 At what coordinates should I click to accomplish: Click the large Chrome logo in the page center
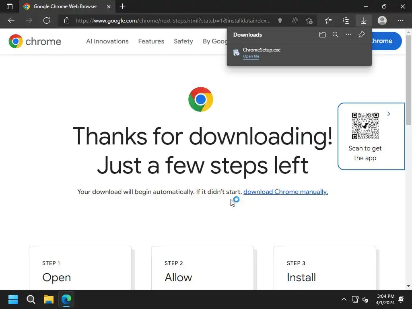tap(200, 99)
